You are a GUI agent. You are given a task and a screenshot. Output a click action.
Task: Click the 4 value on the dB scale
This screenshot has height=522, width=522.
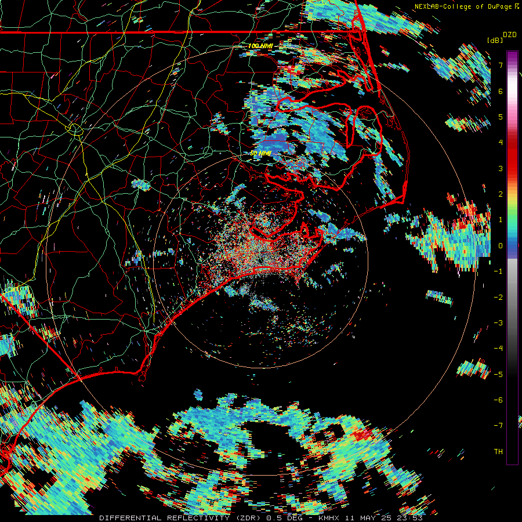click(x=501, y=143)
